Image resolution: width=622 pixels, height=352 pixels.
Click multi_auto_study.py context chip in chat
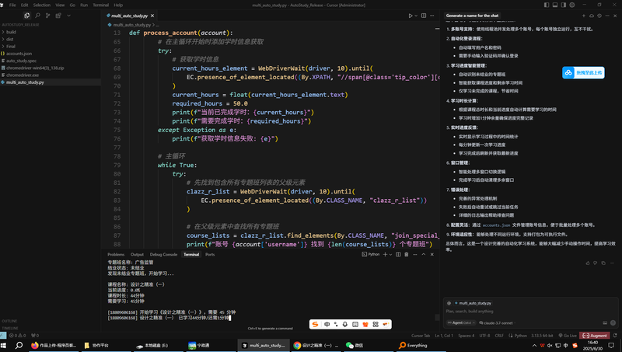click(473, 303)
